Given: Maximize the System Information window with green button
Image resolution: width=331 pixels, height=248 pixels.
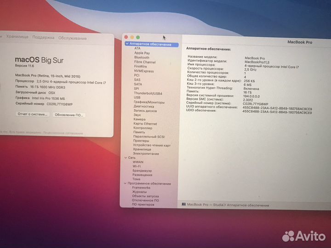Looking at the screenshot, I should 138,37.
